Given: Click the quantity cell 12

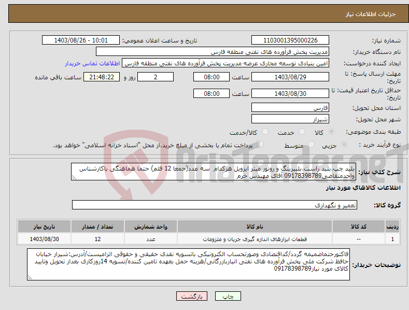Looking at the screenshot, I should click(97, 239).
